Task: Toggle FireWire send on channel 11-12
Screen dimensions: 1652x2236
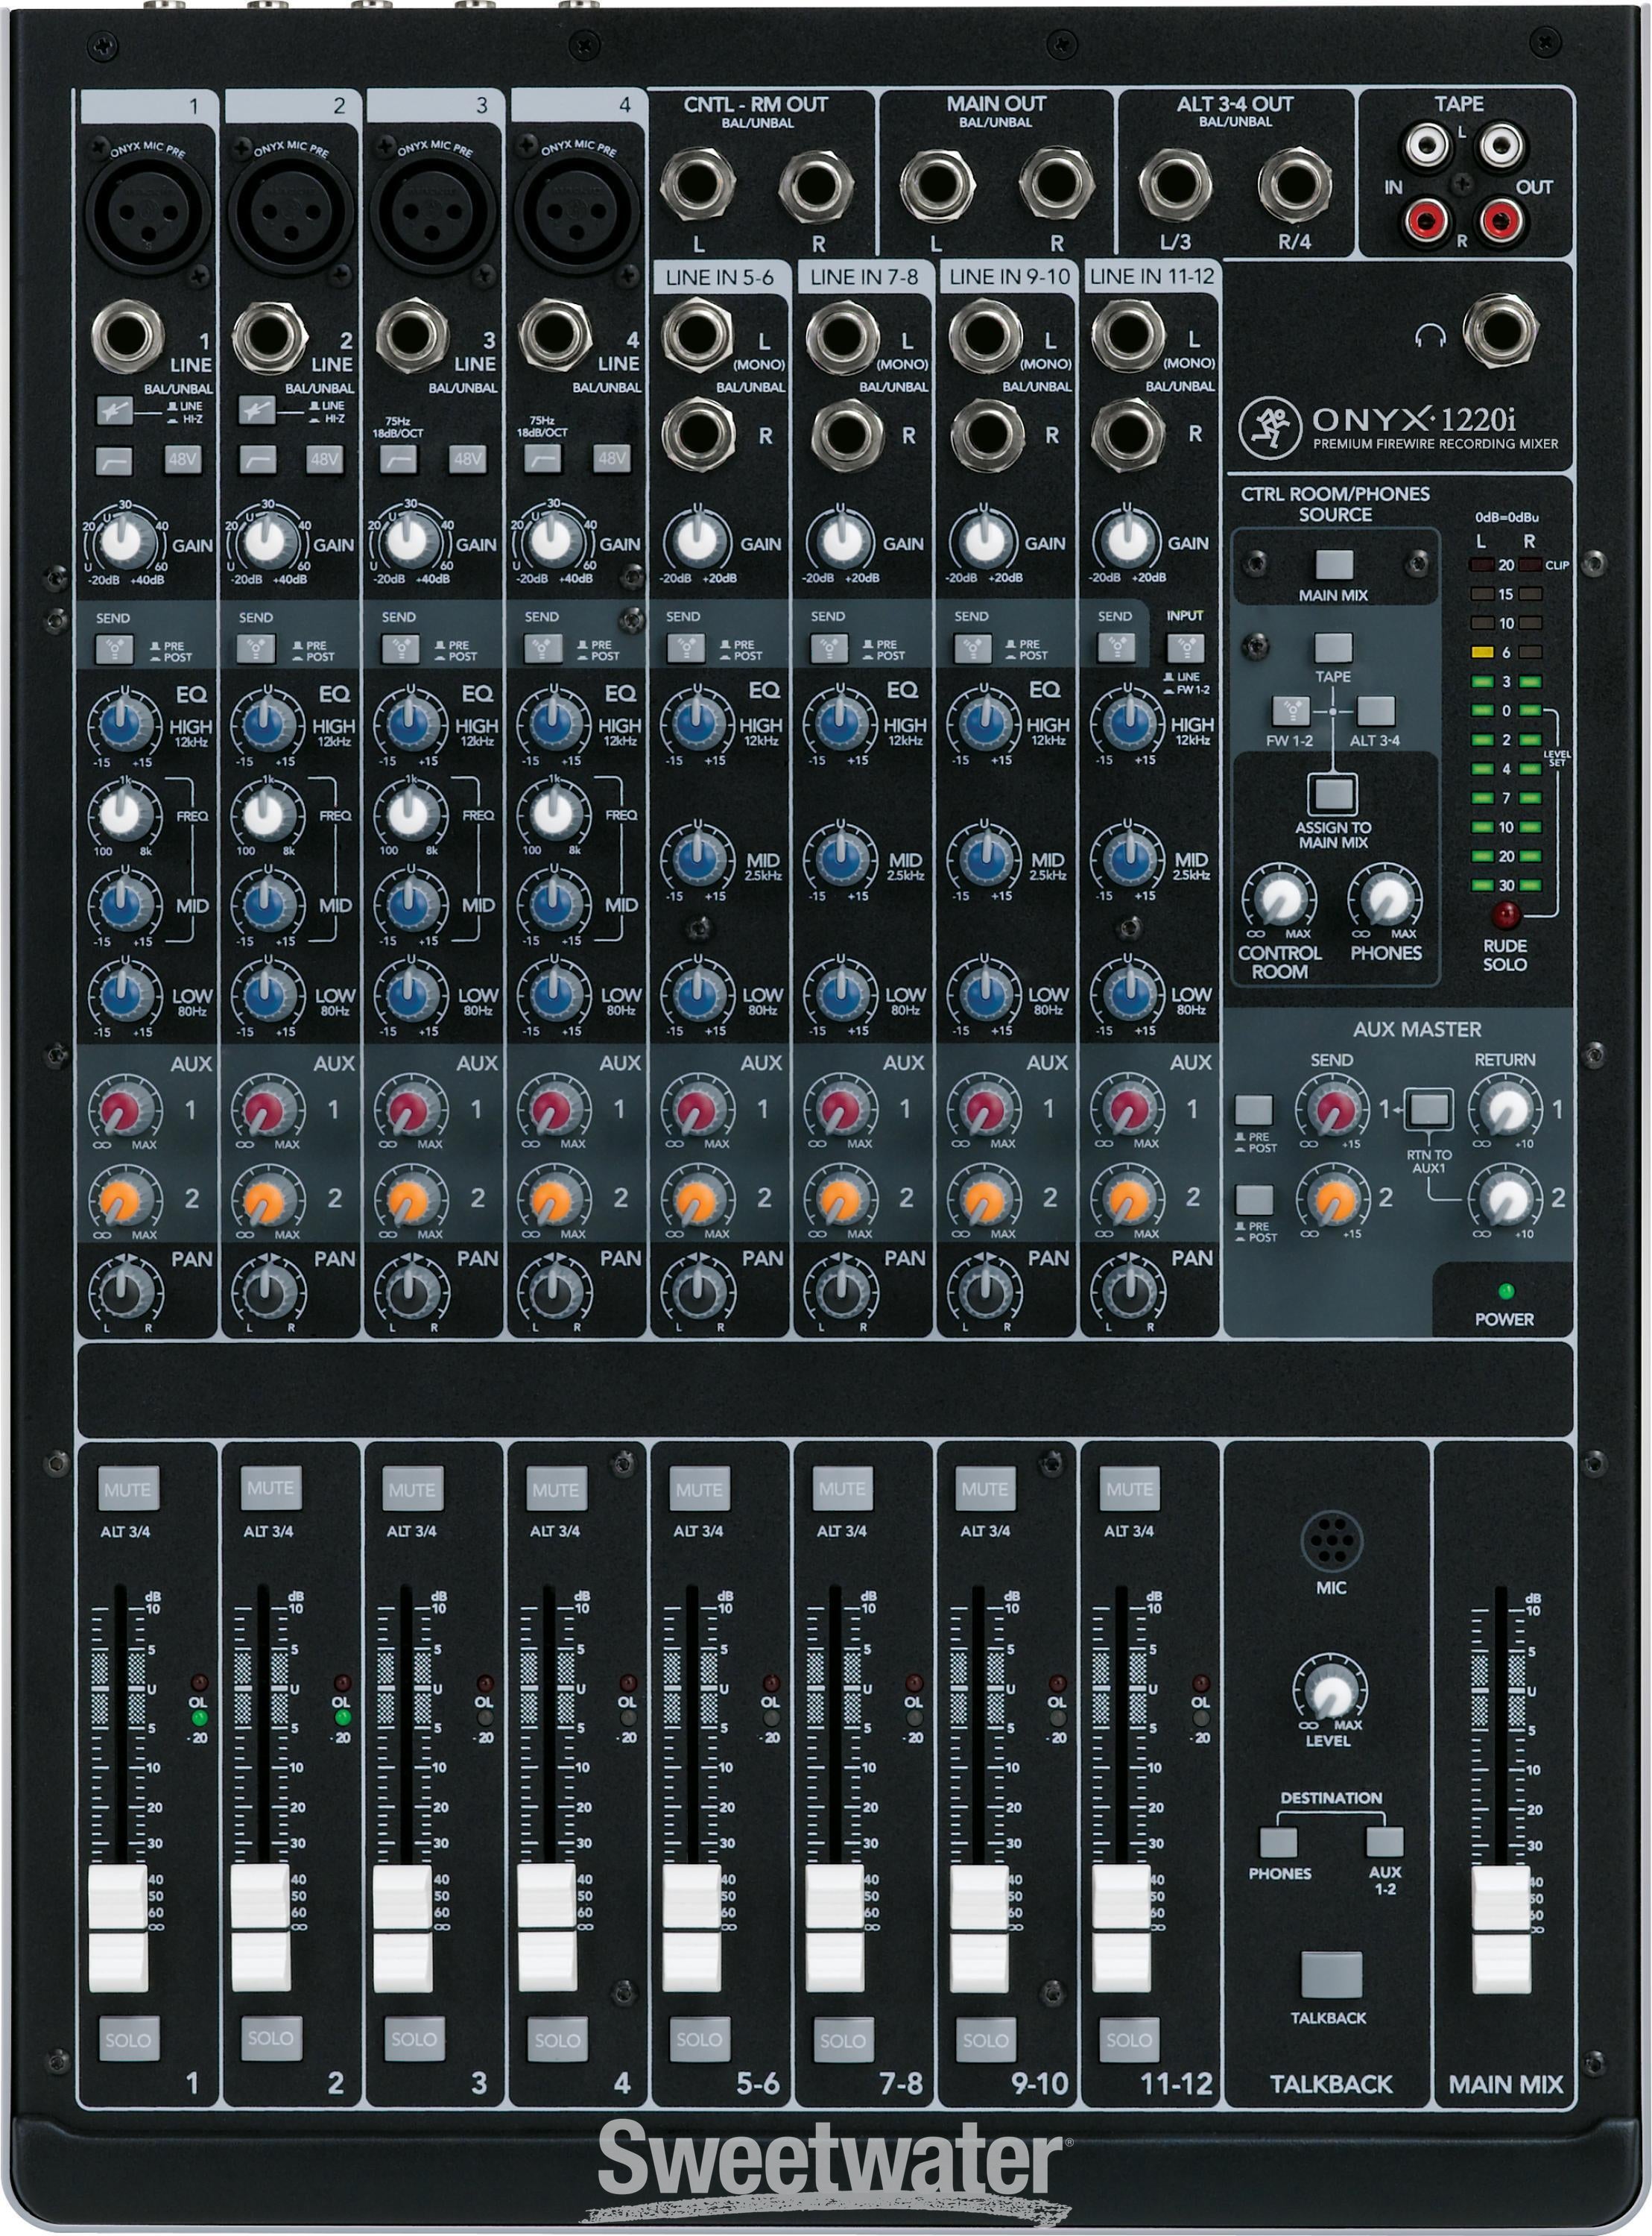Action: tap(1116, 650)
